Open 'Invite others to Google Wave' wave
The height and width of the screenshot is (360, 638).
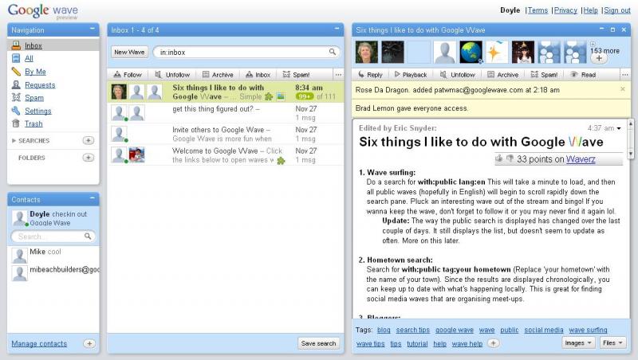[x=226, y=134]
